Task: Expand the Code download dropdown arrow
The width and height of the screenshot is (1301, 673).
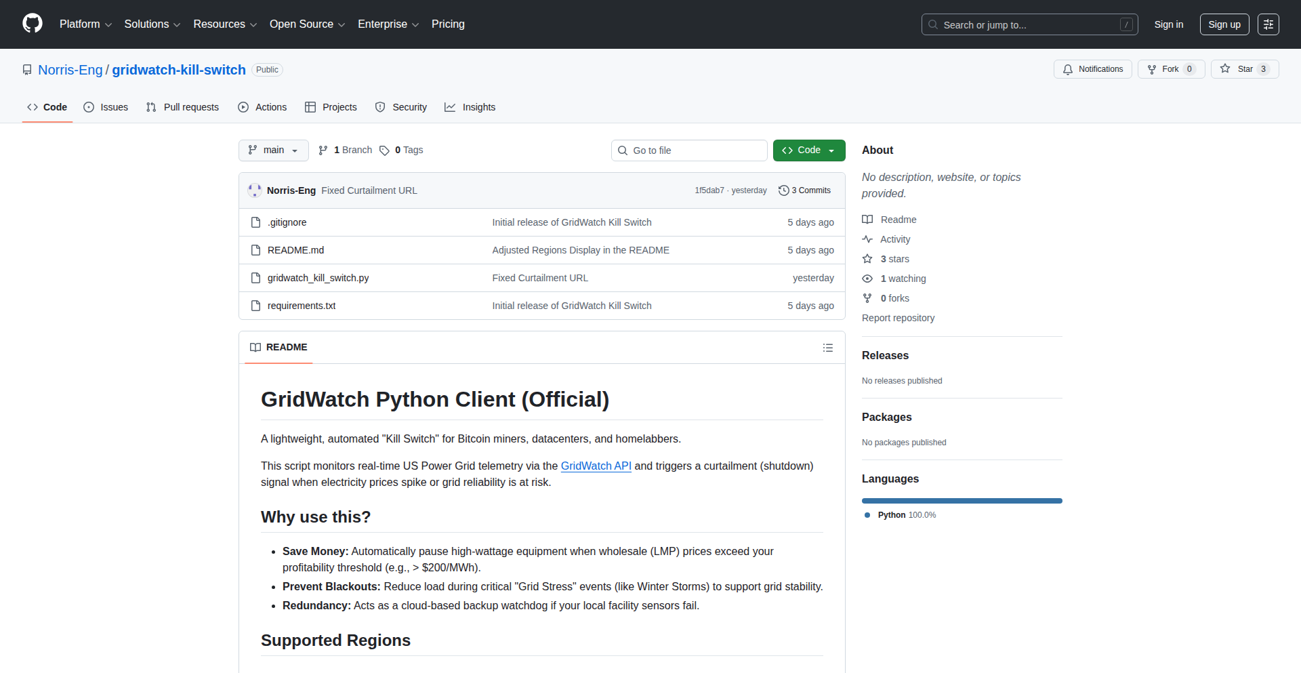Action: pyautogui.click(x=831, y=150)
